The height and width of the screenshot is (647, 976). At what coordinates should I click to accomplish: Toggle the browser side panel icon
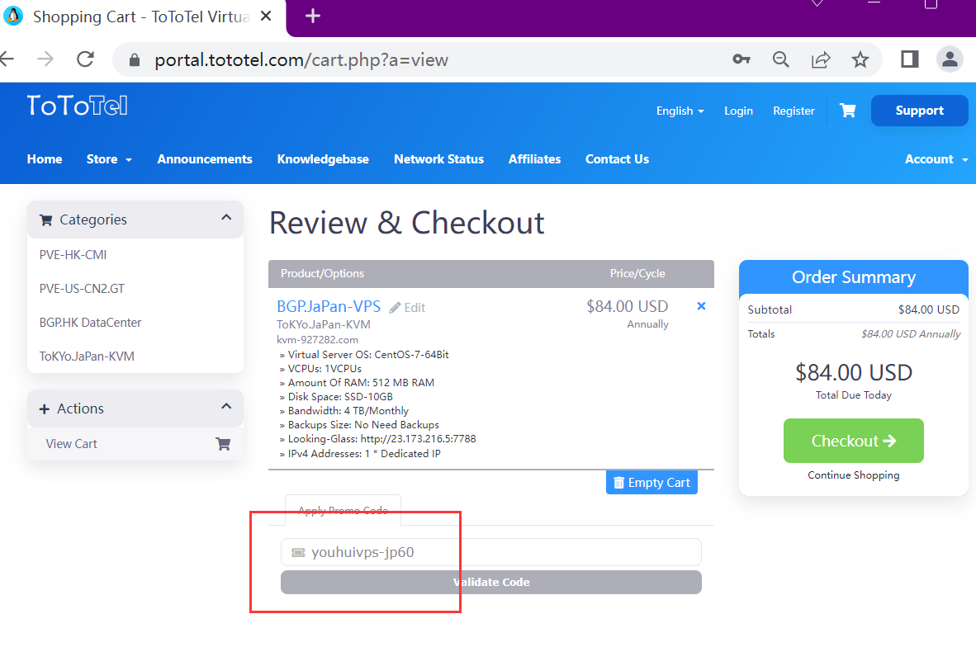(909, 59)
